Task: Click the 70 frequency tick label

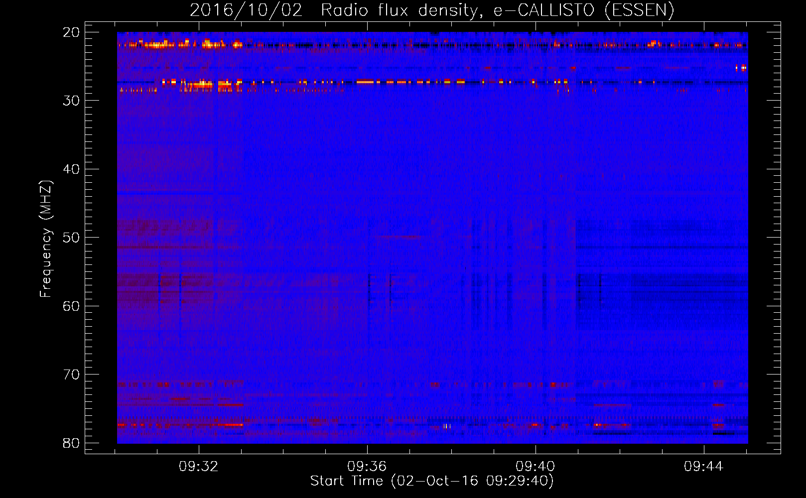Action: click(71, 374)
